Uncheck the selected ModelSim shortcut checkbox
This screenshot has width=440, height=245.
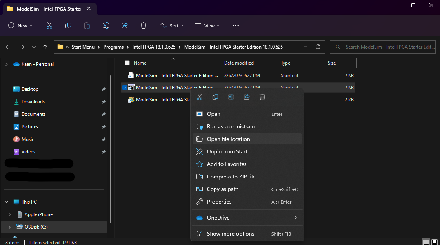[124, 87]
